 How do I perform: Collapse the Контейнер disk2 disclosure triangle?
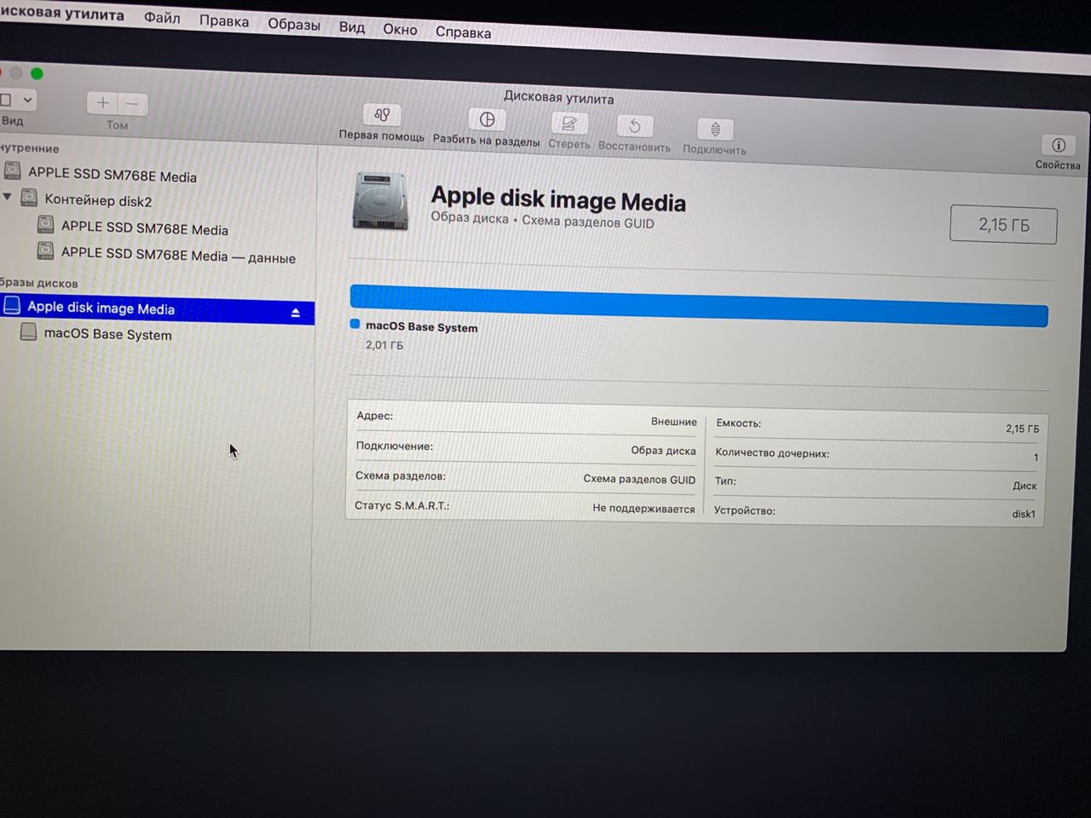pos(8,197)
